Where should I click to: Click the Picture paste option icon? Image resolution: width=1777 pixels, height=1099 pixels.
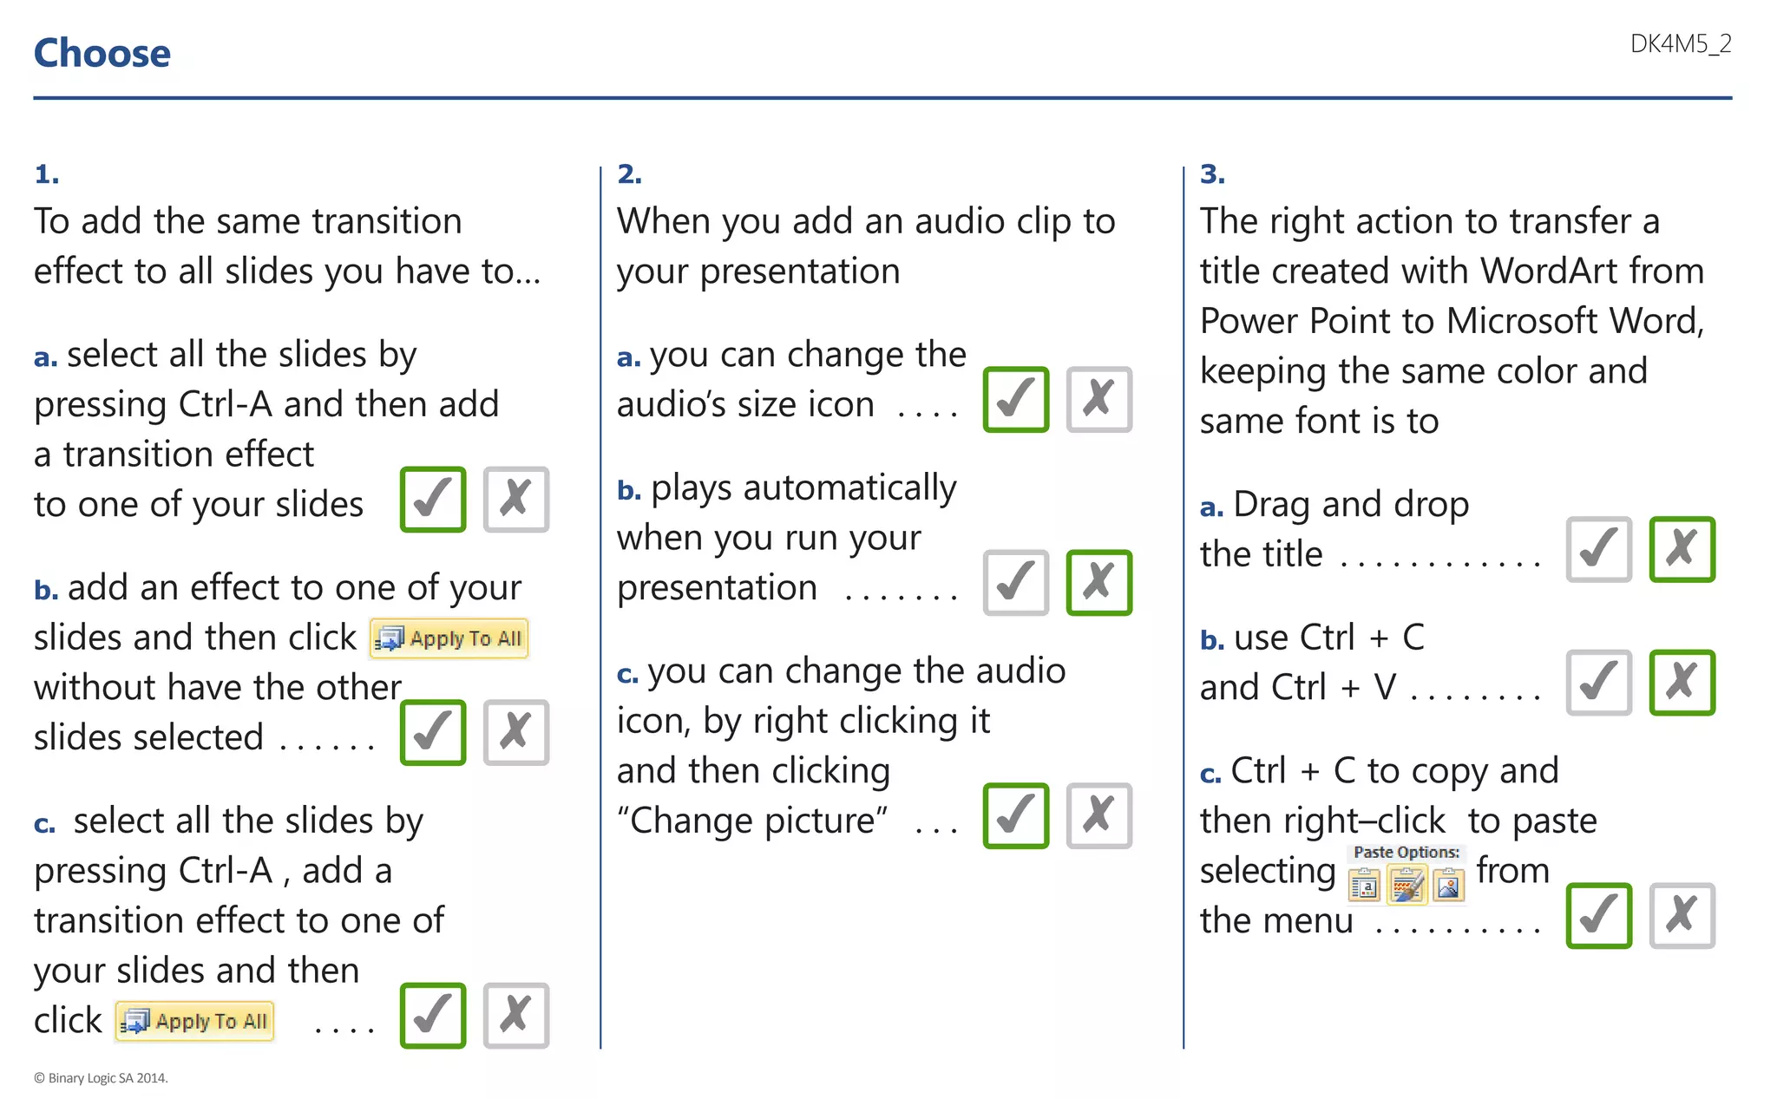coord(1448,886)
